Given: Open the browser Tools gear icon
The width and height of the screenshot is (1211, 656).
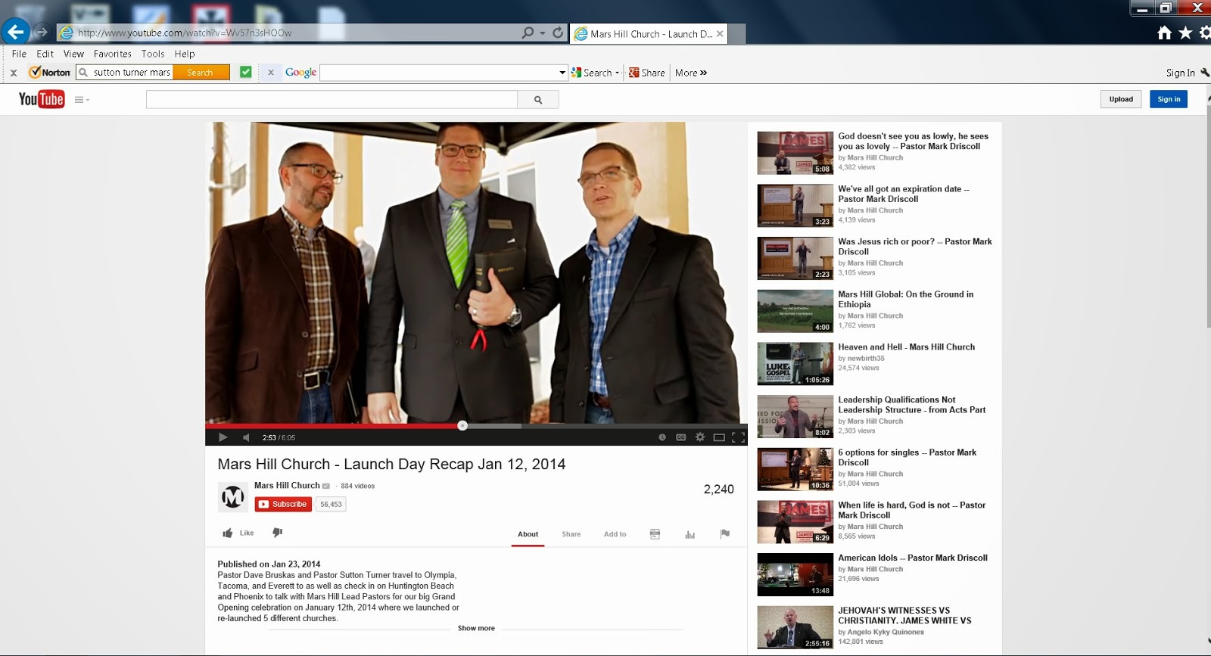Looking at the screenshot, I should (x=1205, y=33).
